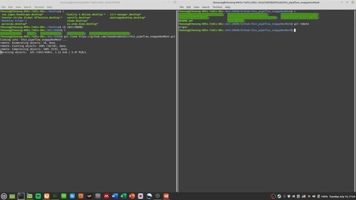Open the US flag keyboard layout indicator
The image size is (356, 200).
point(304,196)
